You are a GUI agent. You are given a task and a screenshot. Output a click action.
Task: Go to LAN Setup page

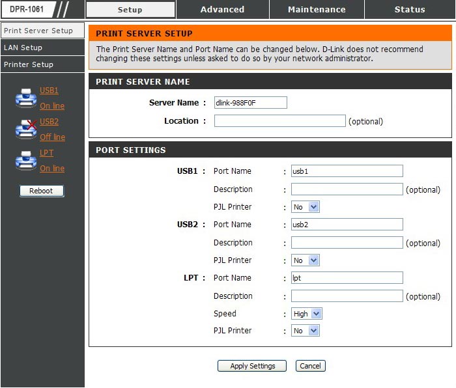click(x=43, y=48)
